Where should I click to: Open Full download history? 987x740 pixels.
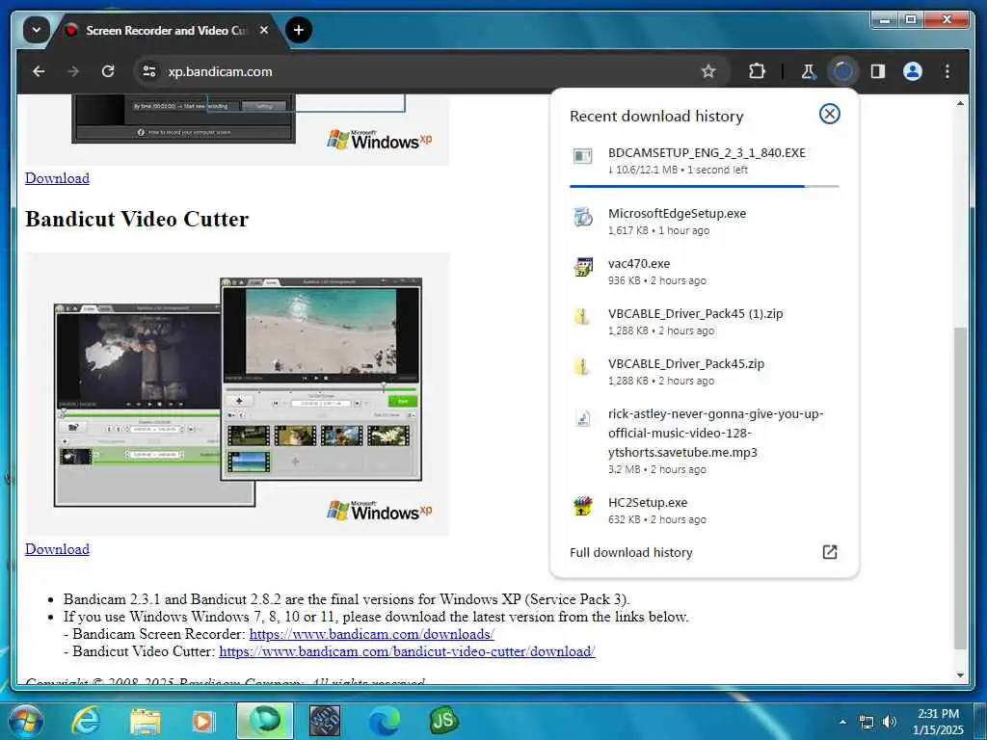pyautogui.click(x=704, y=552)
